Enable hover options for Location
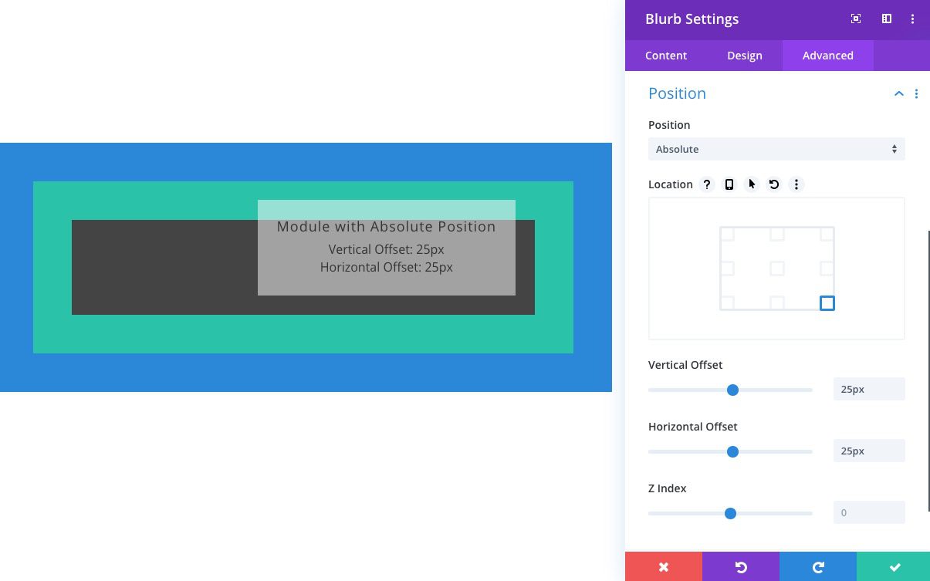The height and width of the screenshot is (581, 930). pyautogui.click(x=751, y=184)
